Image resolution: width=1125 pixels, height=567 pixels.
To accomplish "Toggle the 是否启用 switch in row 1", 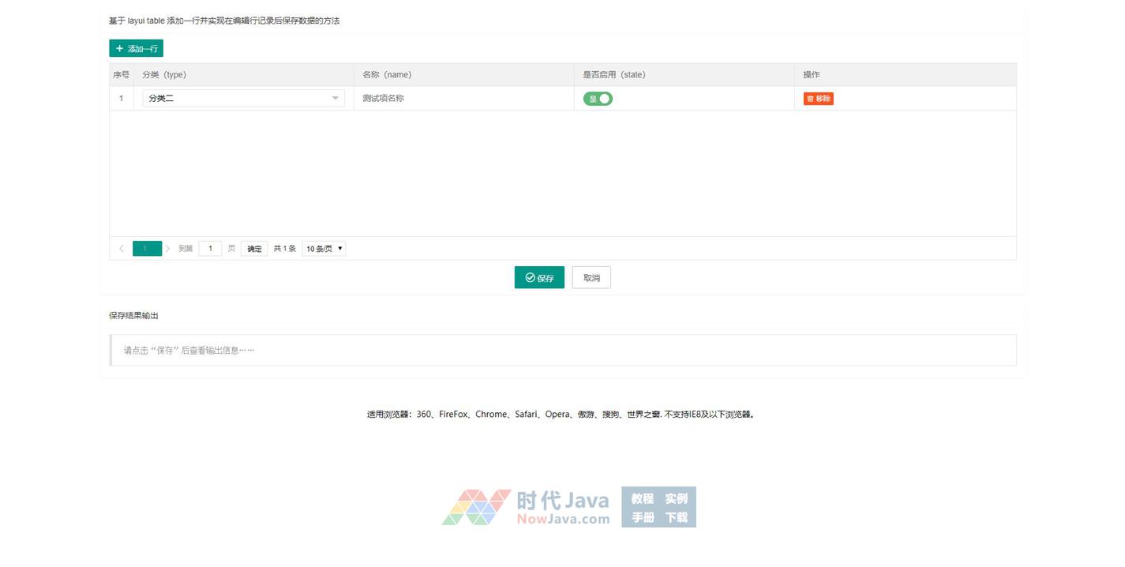I will [x=598, y=99].
